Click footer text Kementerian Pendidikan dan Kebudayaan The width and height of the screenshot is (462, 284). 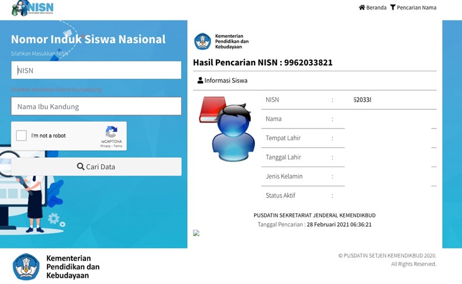73,266
